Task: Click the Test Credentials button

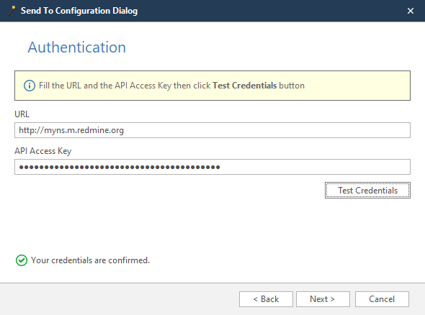Action: click(x=367, y=191)
